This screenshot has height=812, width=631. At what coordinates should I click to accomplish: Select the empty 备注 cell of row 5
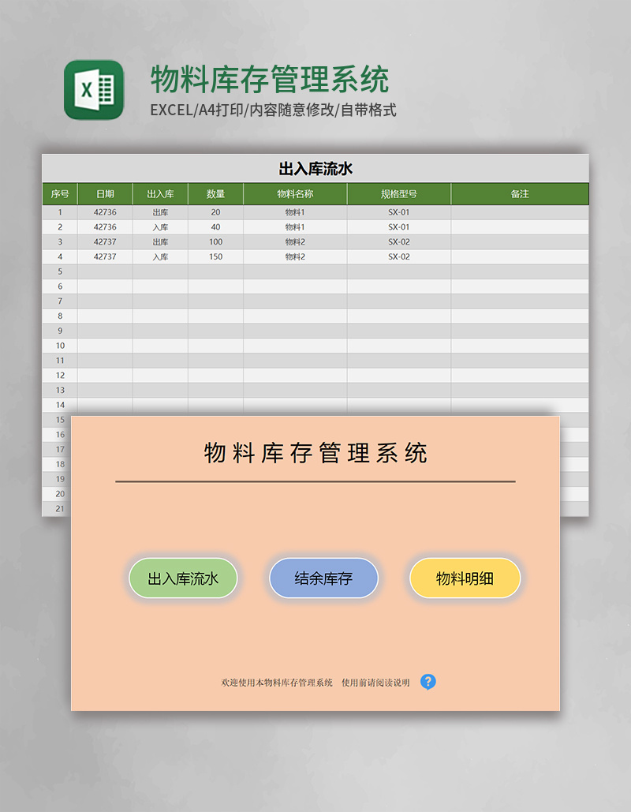[520, 271]
